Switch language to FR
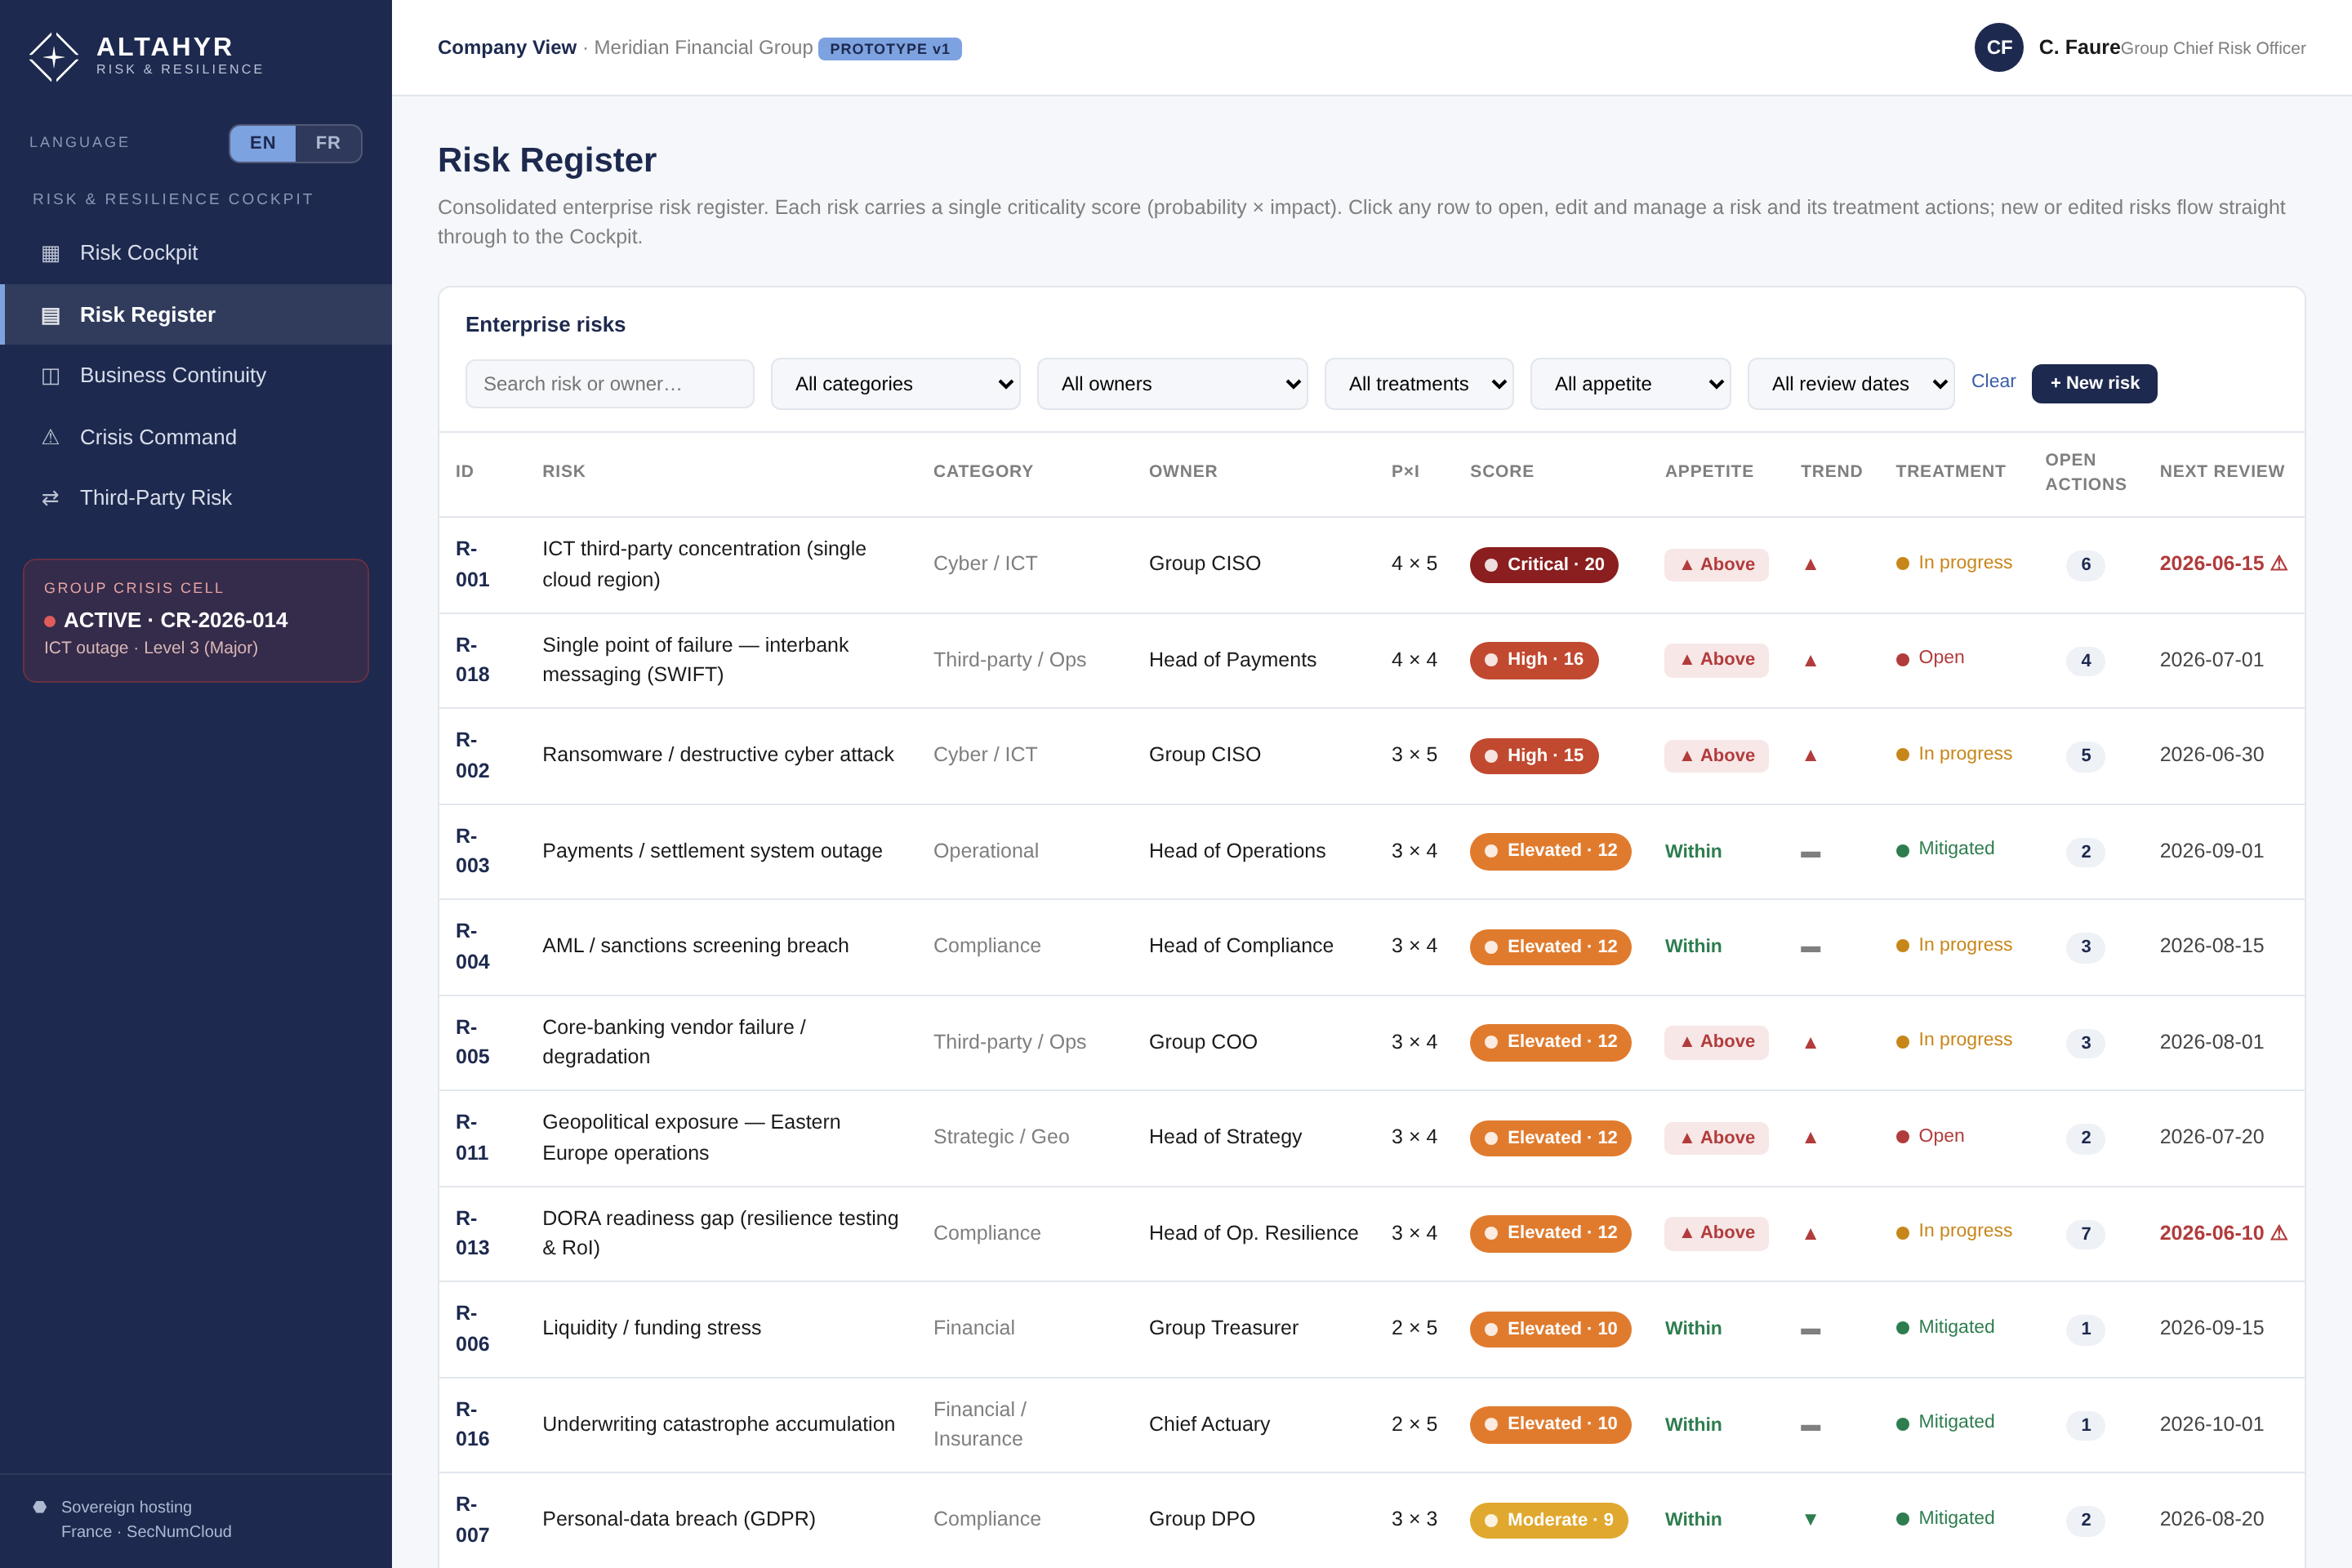 click(x=328, y=143)
